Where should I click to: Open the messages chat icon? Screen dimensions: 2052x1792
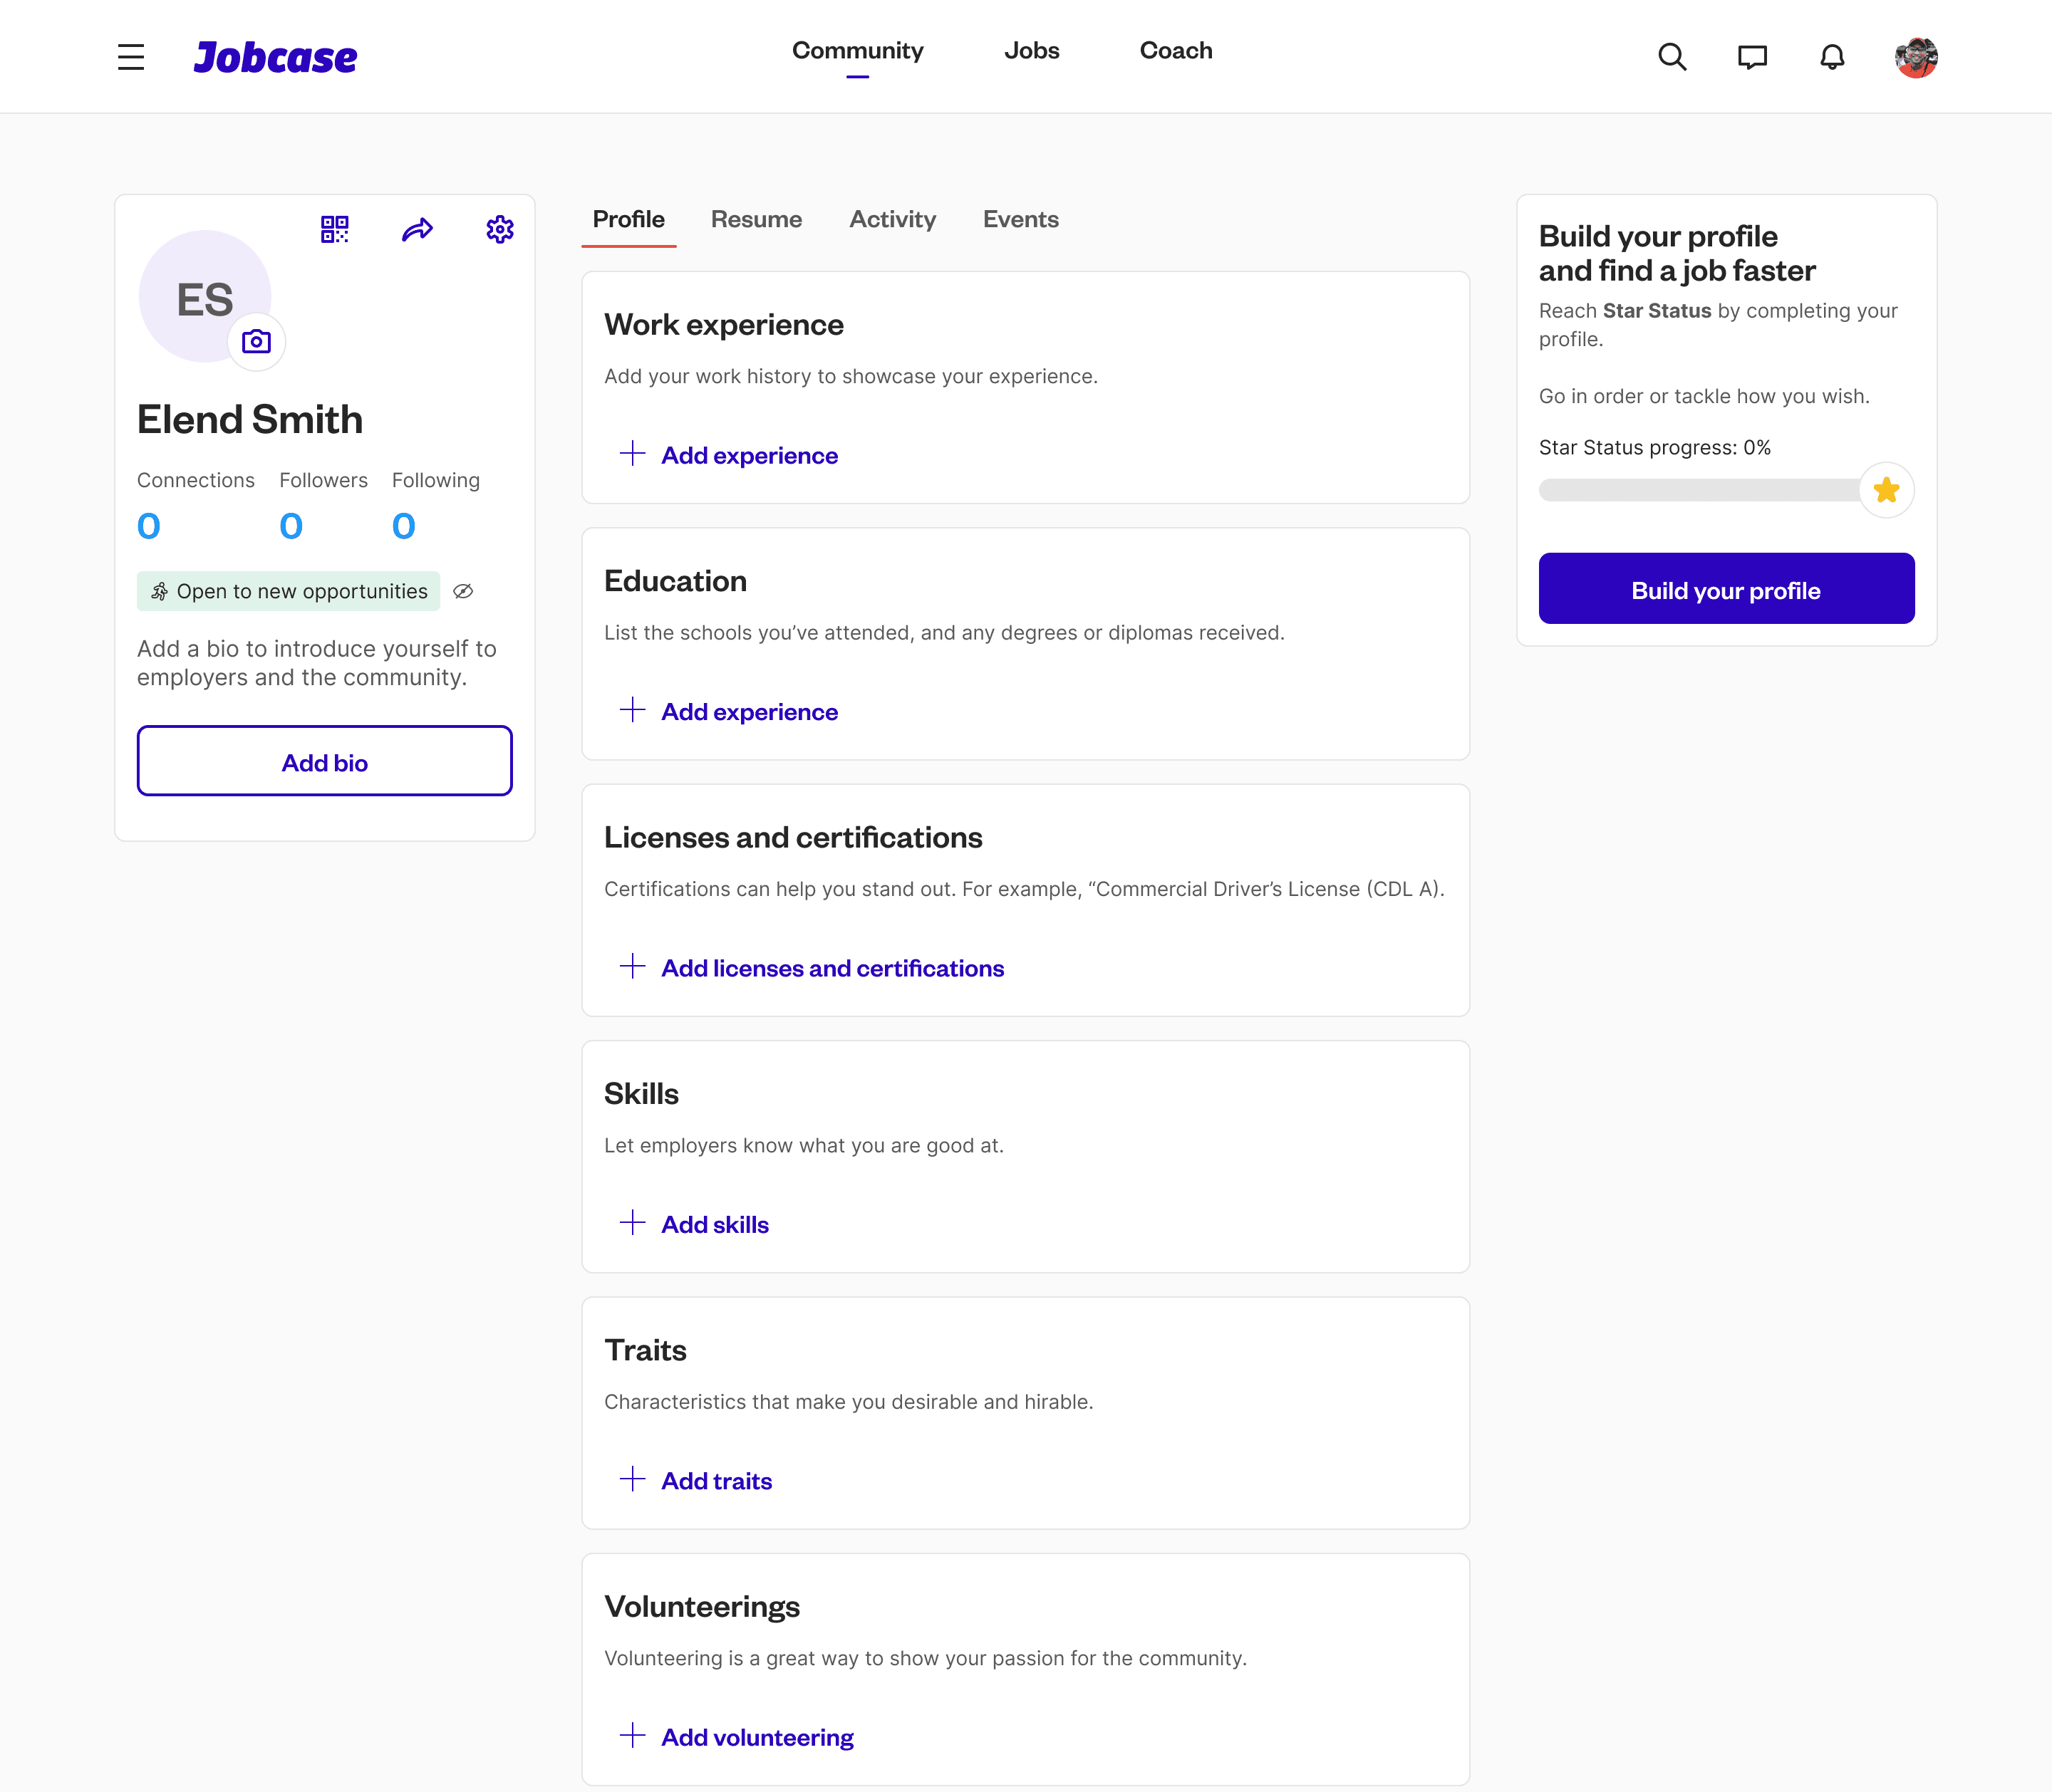[x=1752, y=57]
